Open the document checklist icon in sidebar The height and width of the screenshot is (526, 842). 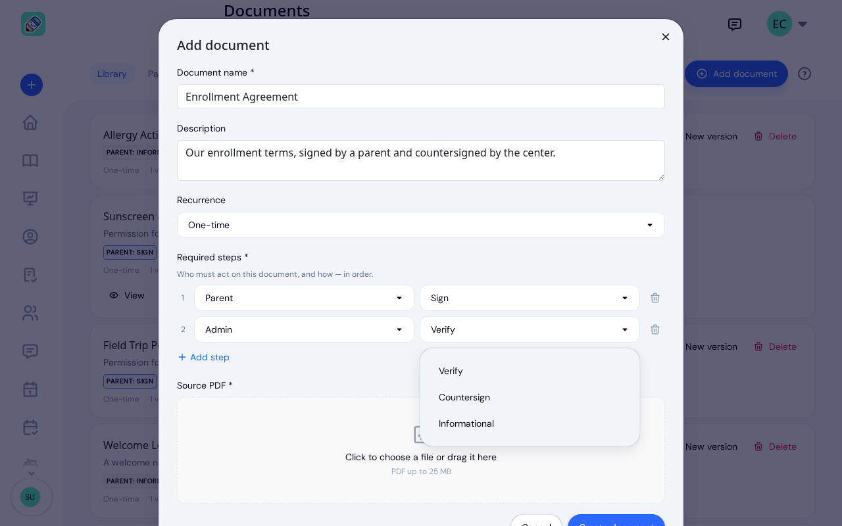pyautogui.click(x=30, y=275)
